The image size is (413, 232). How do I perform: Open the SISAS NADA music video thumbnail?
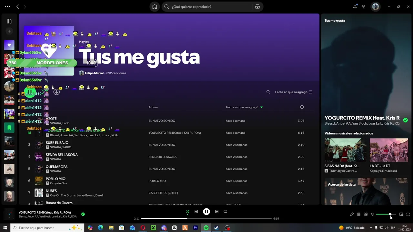coord(345,150)
